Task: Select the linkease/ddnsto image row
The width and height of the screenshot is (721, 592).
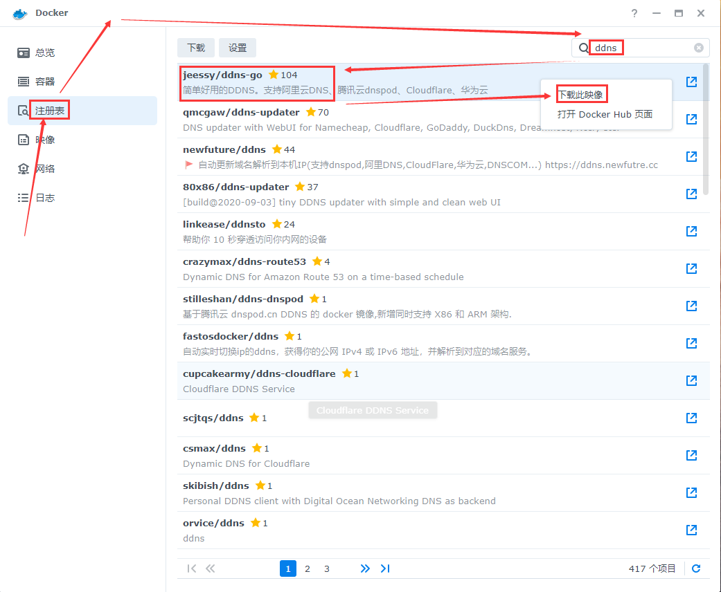Action: 443,232
